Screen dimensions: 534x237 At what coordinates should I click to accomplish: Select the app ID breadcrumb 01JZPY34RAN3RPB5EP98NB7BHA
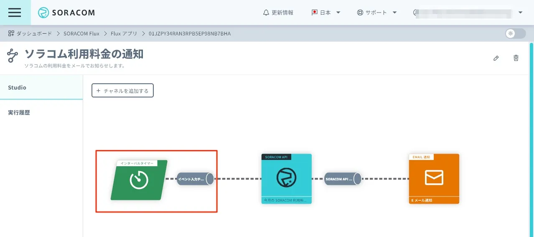click(x=190, y=33)
